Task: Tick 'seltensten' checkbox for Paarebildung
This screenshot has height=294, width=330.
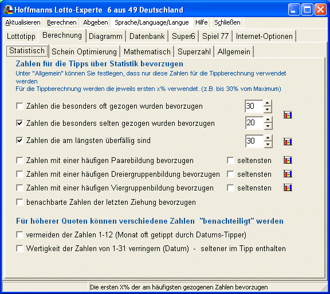Action: pos(230,160)
